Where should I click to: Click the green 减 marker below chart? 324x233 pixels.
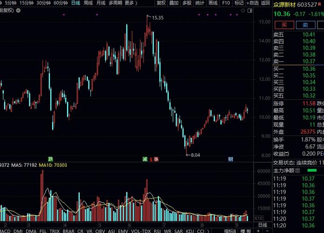click(145, 159)
